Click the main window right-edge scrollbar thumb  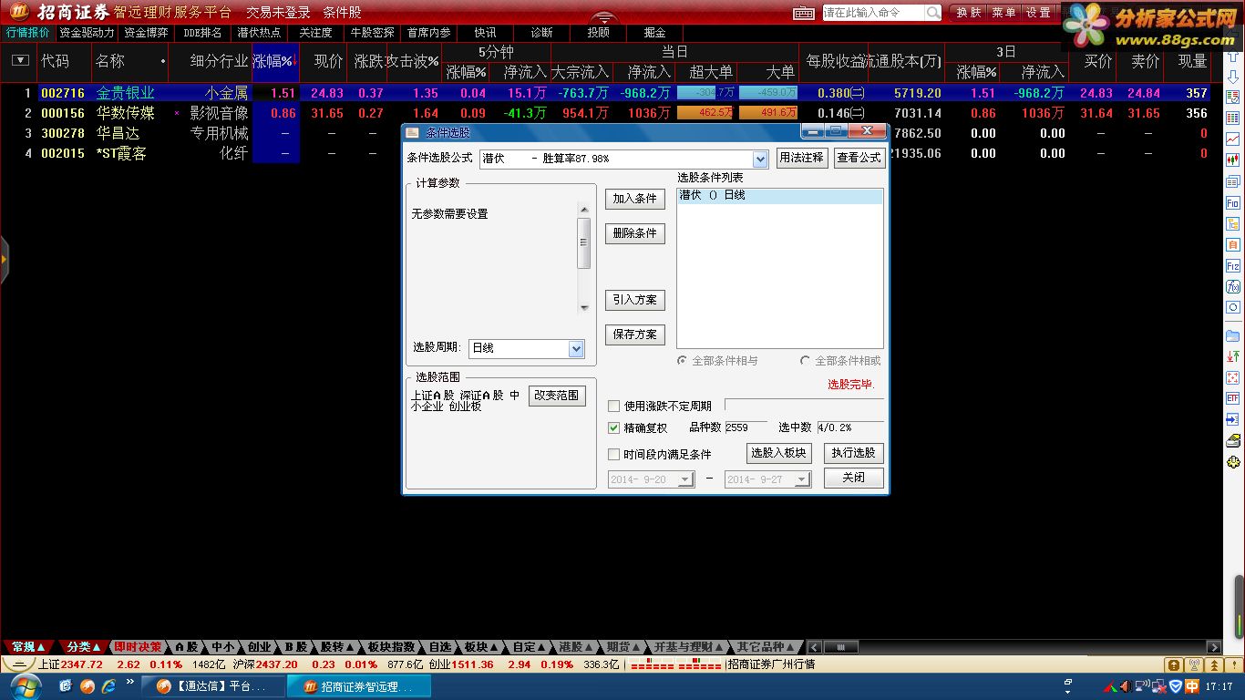[1240, 608]
